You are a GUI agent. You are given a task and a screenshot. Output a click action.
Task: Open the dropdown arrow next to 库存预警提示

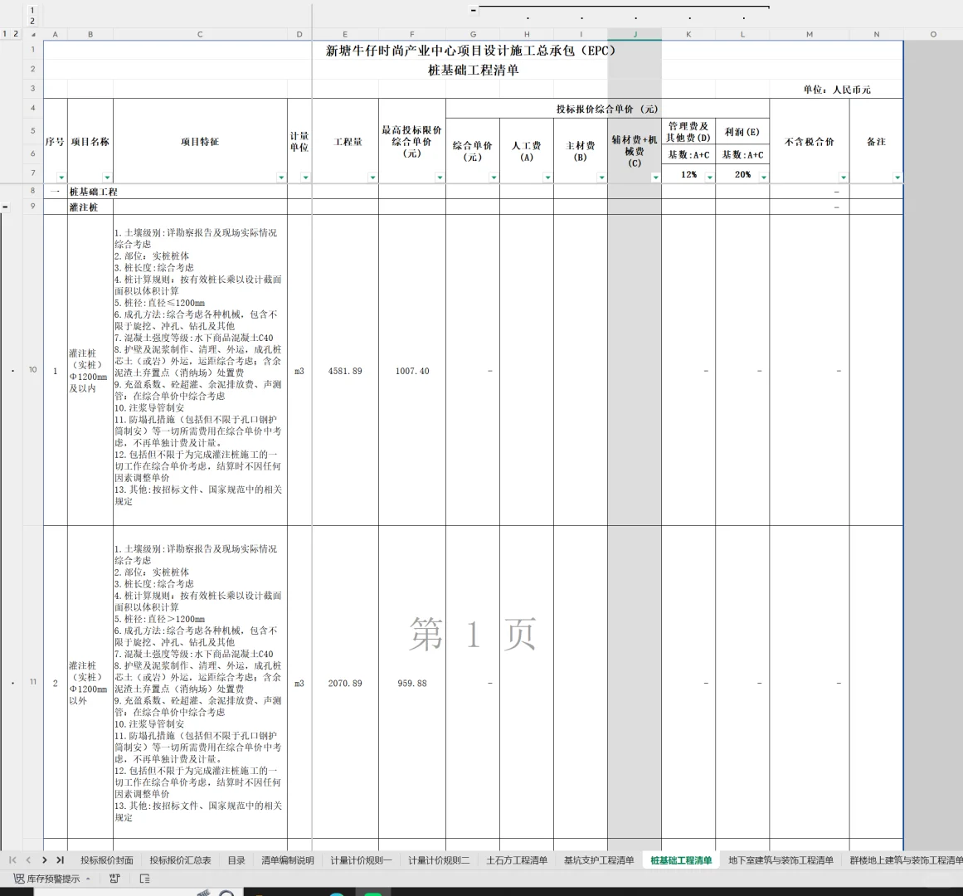pyautogui.click(x=89, y=878)
